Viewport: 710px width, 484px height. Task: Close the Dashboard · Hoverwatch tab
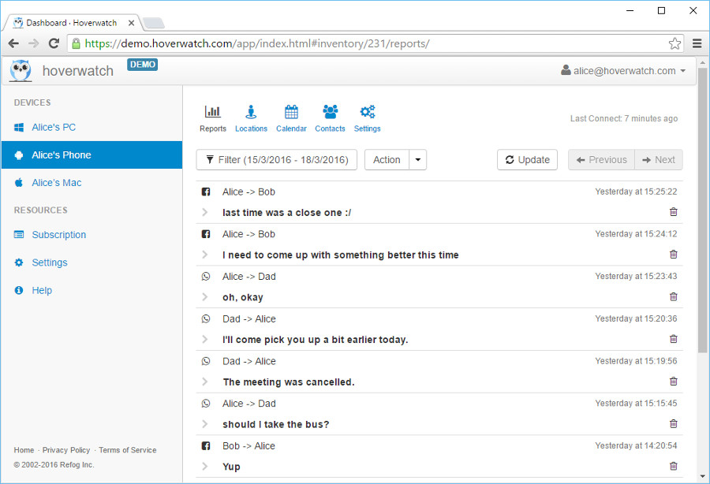[131, 23]
